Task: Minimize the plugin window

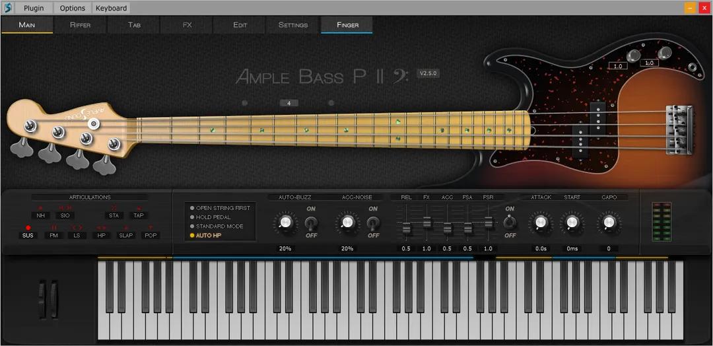Action: coord(691,8)
